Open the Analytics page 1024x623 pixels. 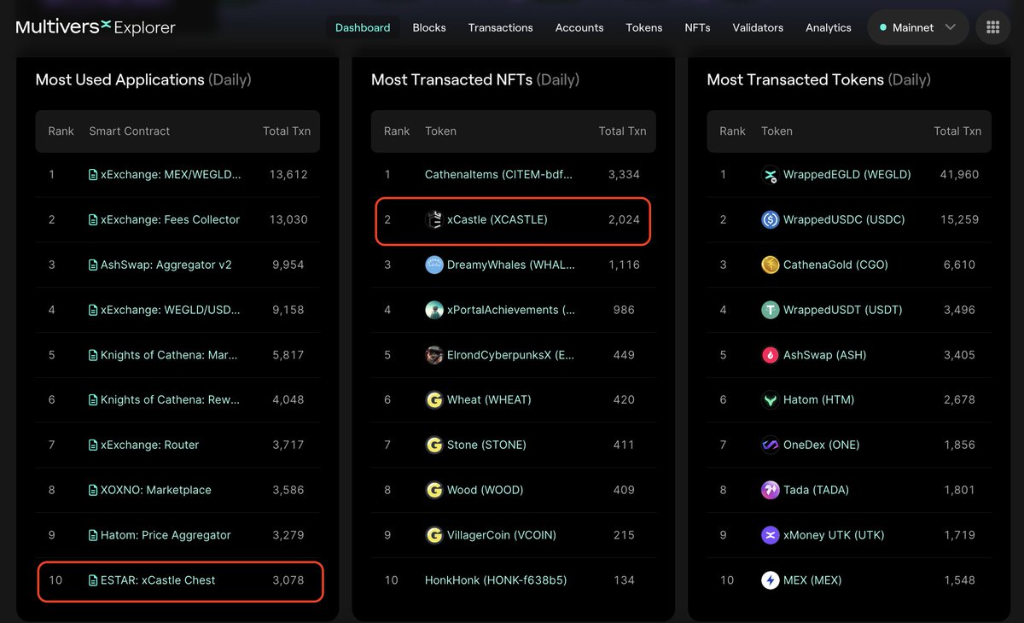point(829,27)
